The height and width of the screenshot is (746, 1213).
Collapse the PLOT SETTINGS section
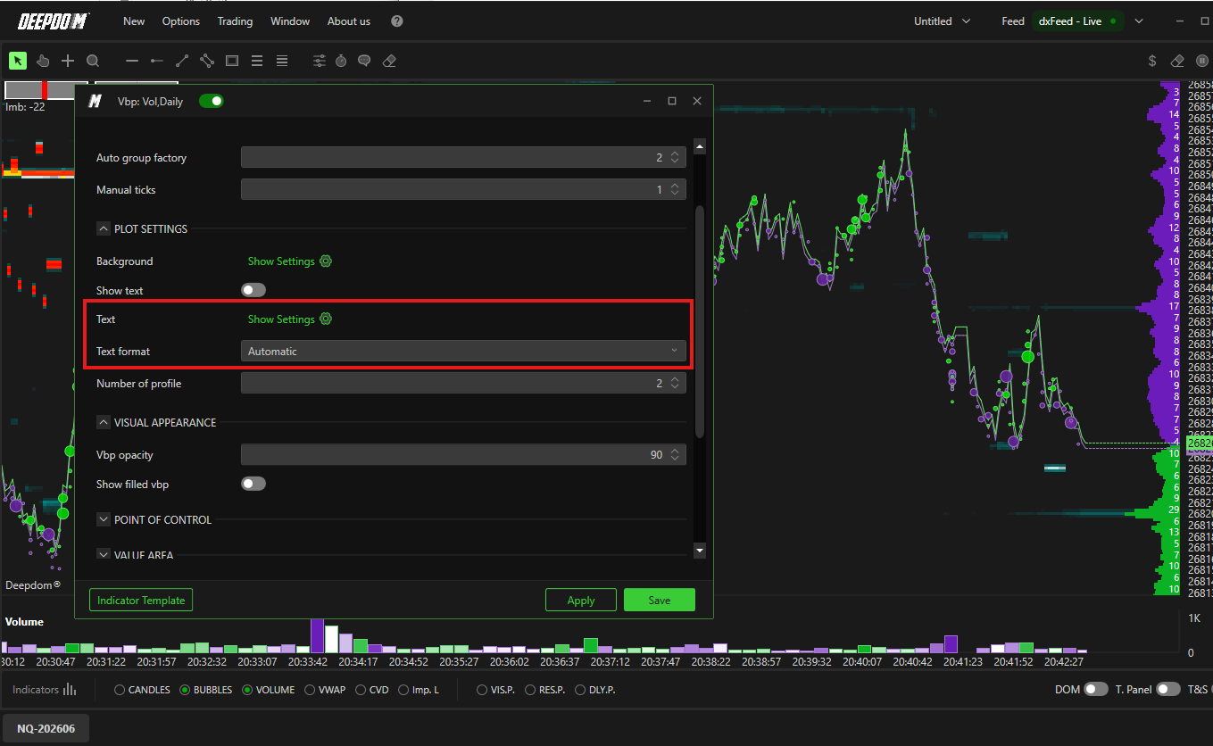coord(104,229)
